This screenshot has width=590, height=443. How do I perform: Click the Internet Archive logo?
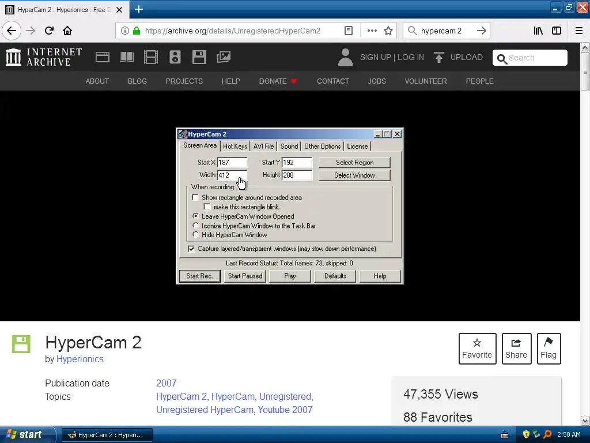44,57
